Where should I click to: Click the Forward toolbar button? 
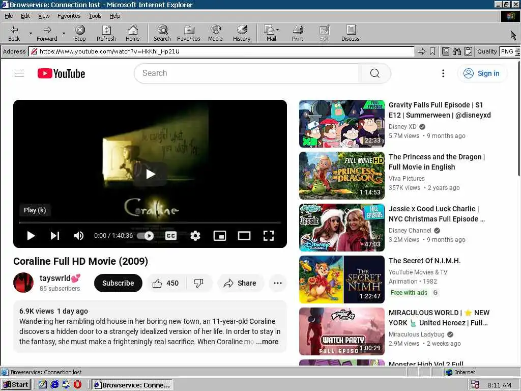point(47,33)
